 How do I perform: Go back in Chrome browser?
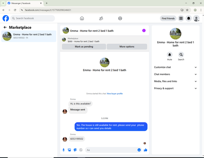click(x=4, y=10)
